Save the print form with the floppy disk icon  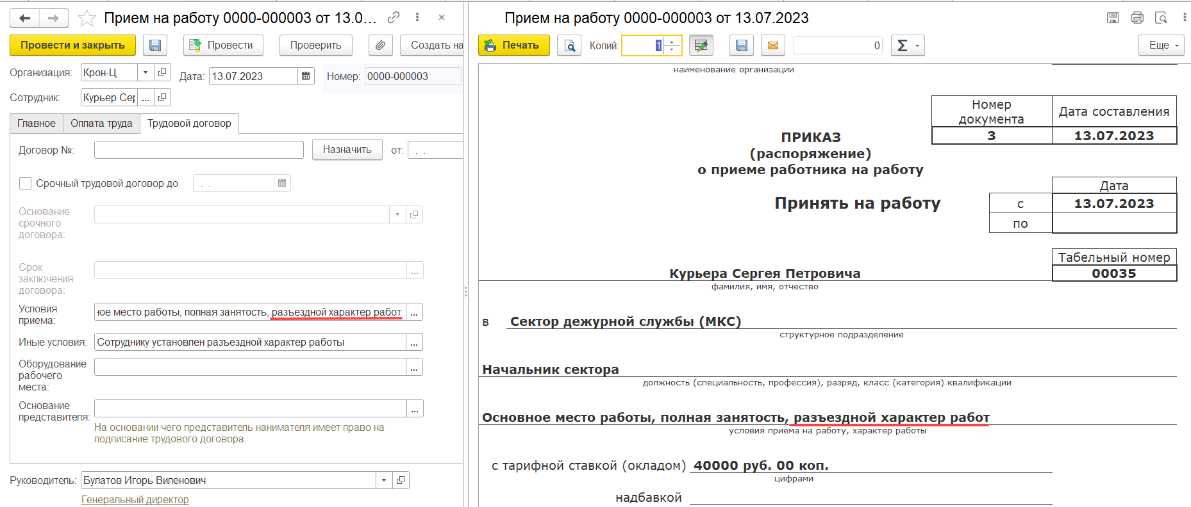[742, 45]
